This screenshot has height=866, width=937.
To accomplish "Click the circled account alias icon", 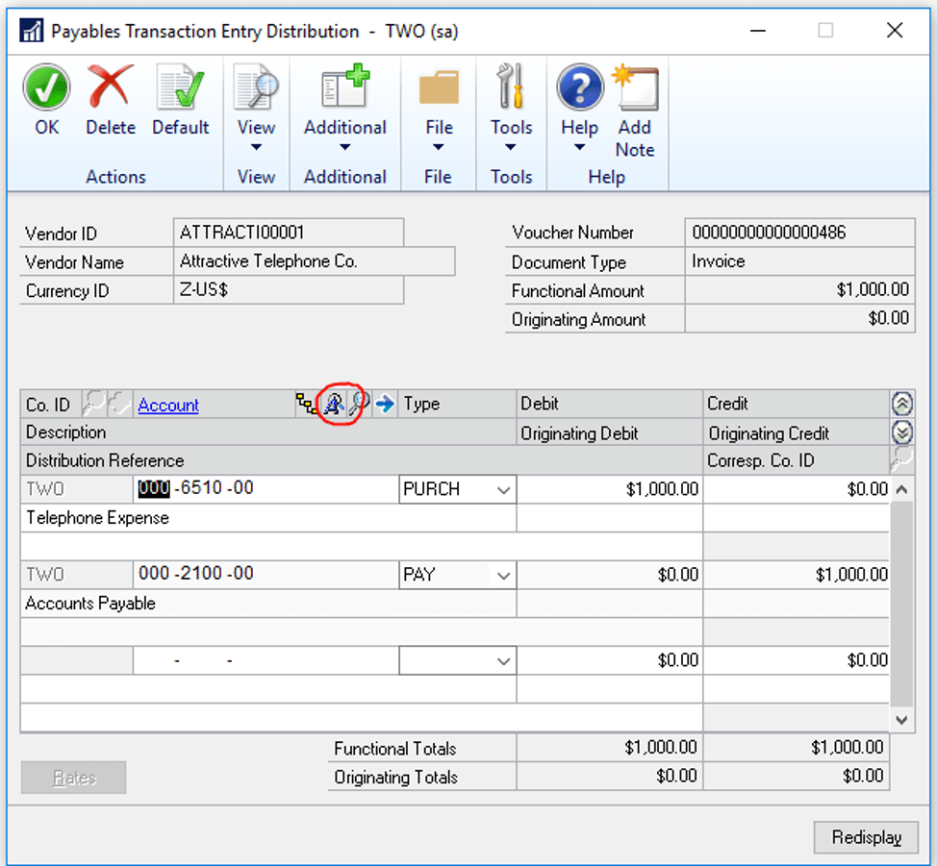I will (334, 405).
